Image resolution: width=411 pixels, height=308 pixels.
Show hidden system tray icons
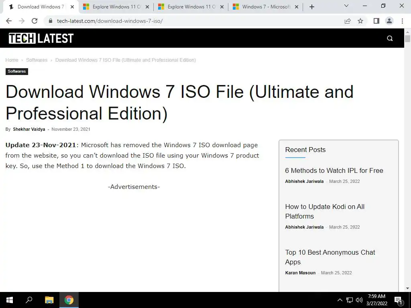click(340, 300)
